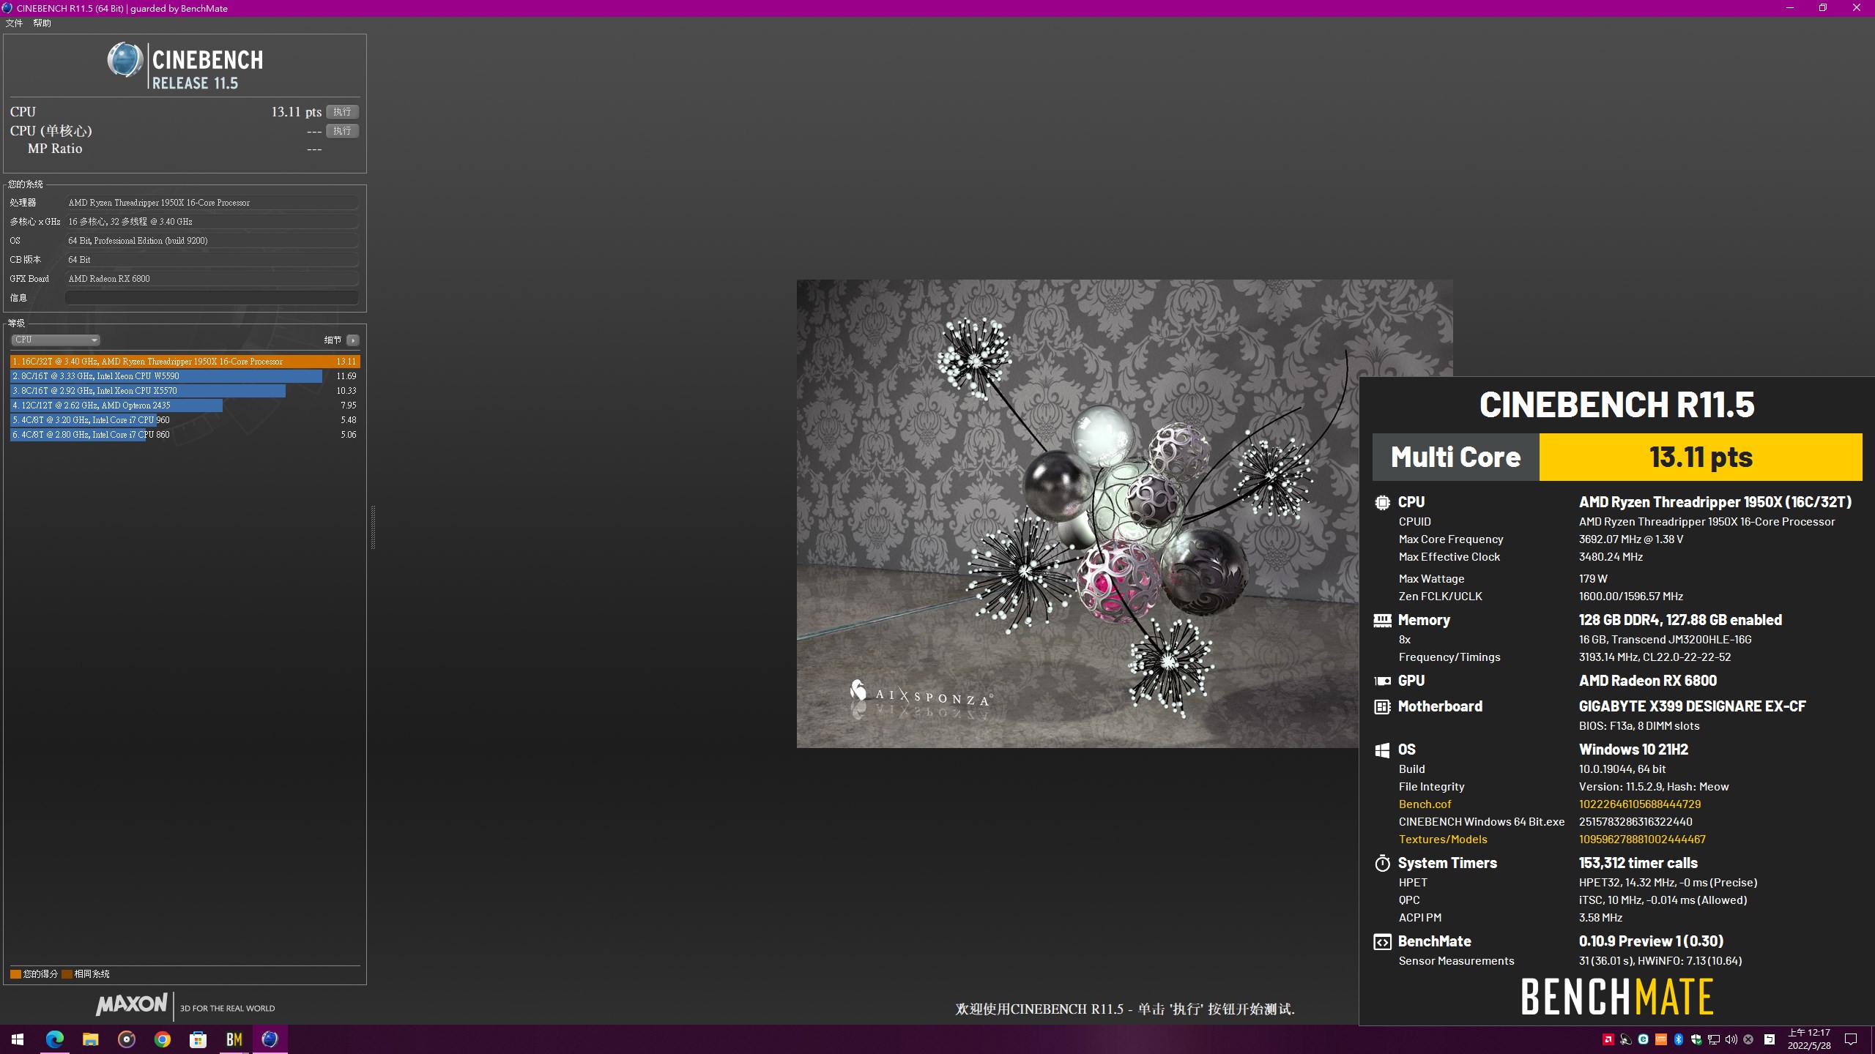The width and height of the screenshot is (1875, 1054).
Task: Click the CPU chip icon in BenchMate
Action: coord(1382,503)
